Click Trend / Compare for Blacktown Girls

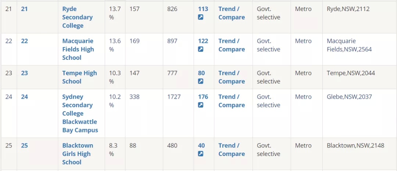coord(232,150)
